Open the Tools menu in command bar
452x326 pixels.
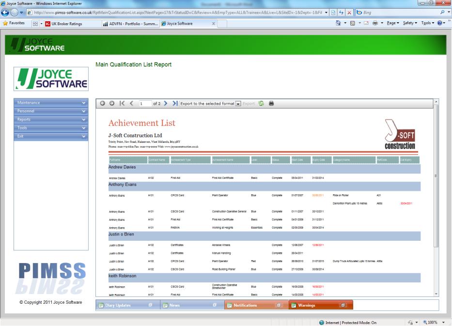click(427, 23)
